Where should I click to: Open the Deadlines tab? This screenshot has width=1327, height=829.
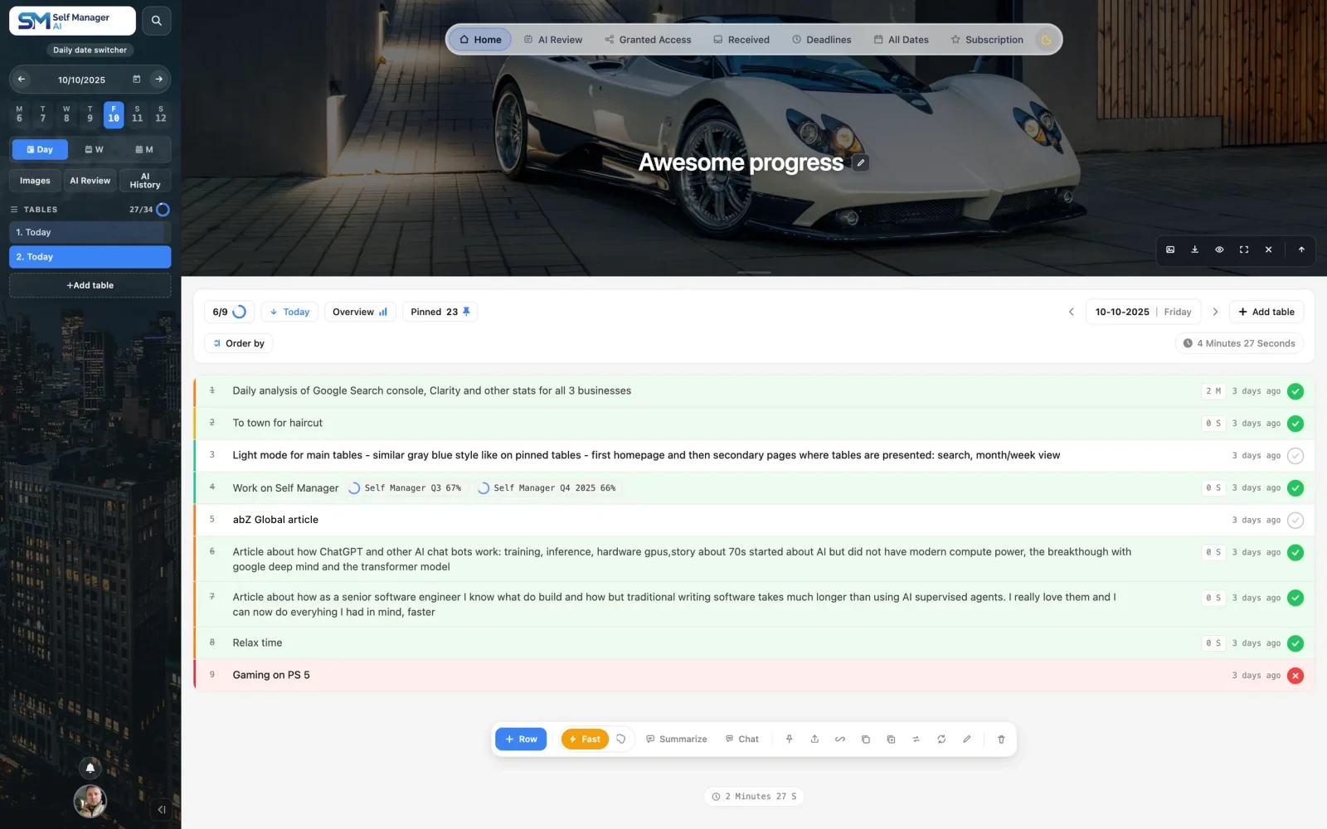821,40
